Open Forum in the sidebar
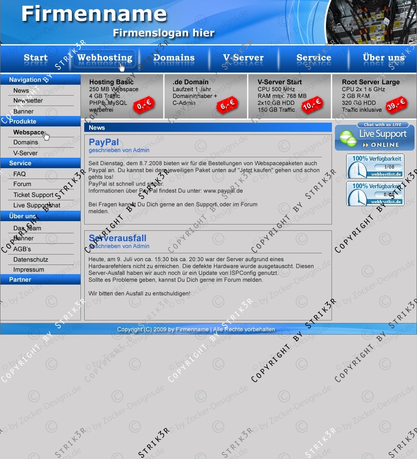Screen dimensions: 417x459 pos(22,184)
